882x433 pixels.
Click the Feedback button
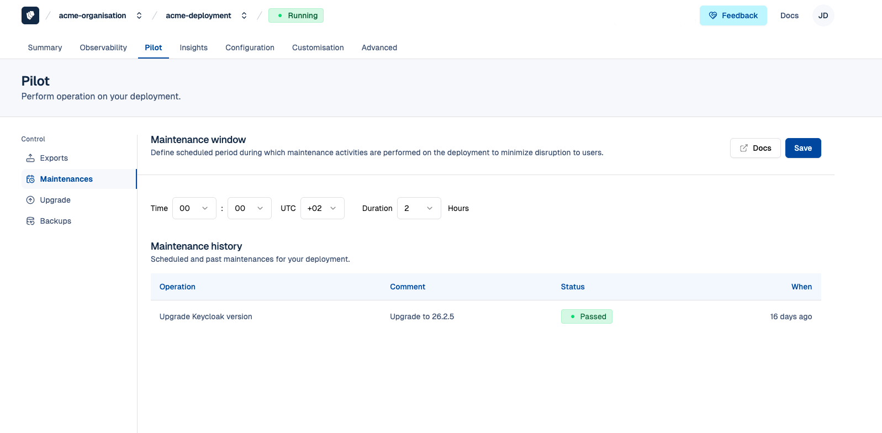click(733, 15)
